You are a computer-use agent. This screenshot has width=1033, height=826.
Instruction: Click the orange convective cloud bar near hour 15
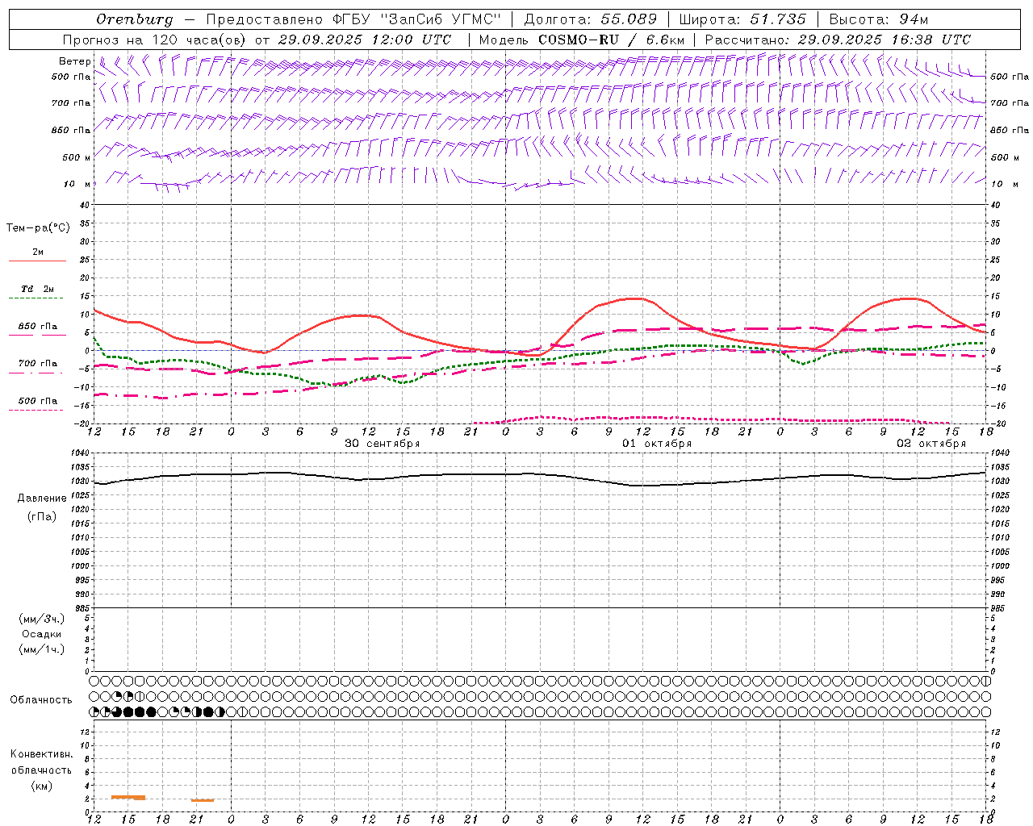point(128,797)
